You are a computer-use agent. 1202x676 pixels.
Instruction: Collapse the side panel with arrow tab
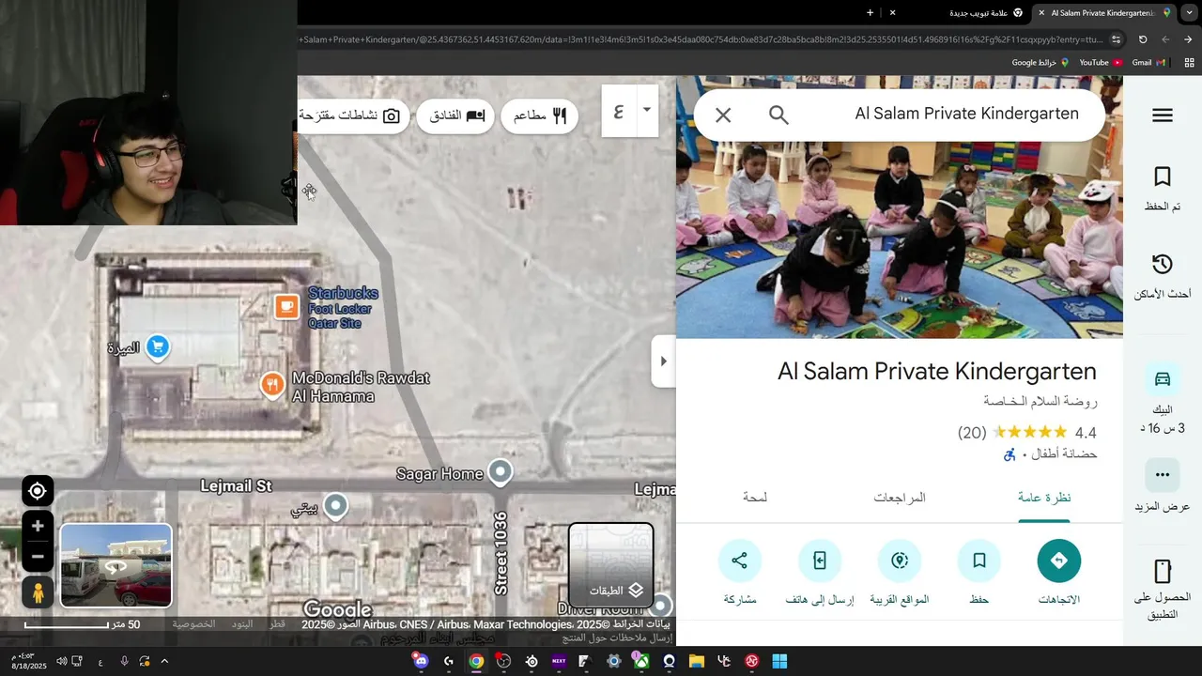pyautogui.click(x=663, y=361)
